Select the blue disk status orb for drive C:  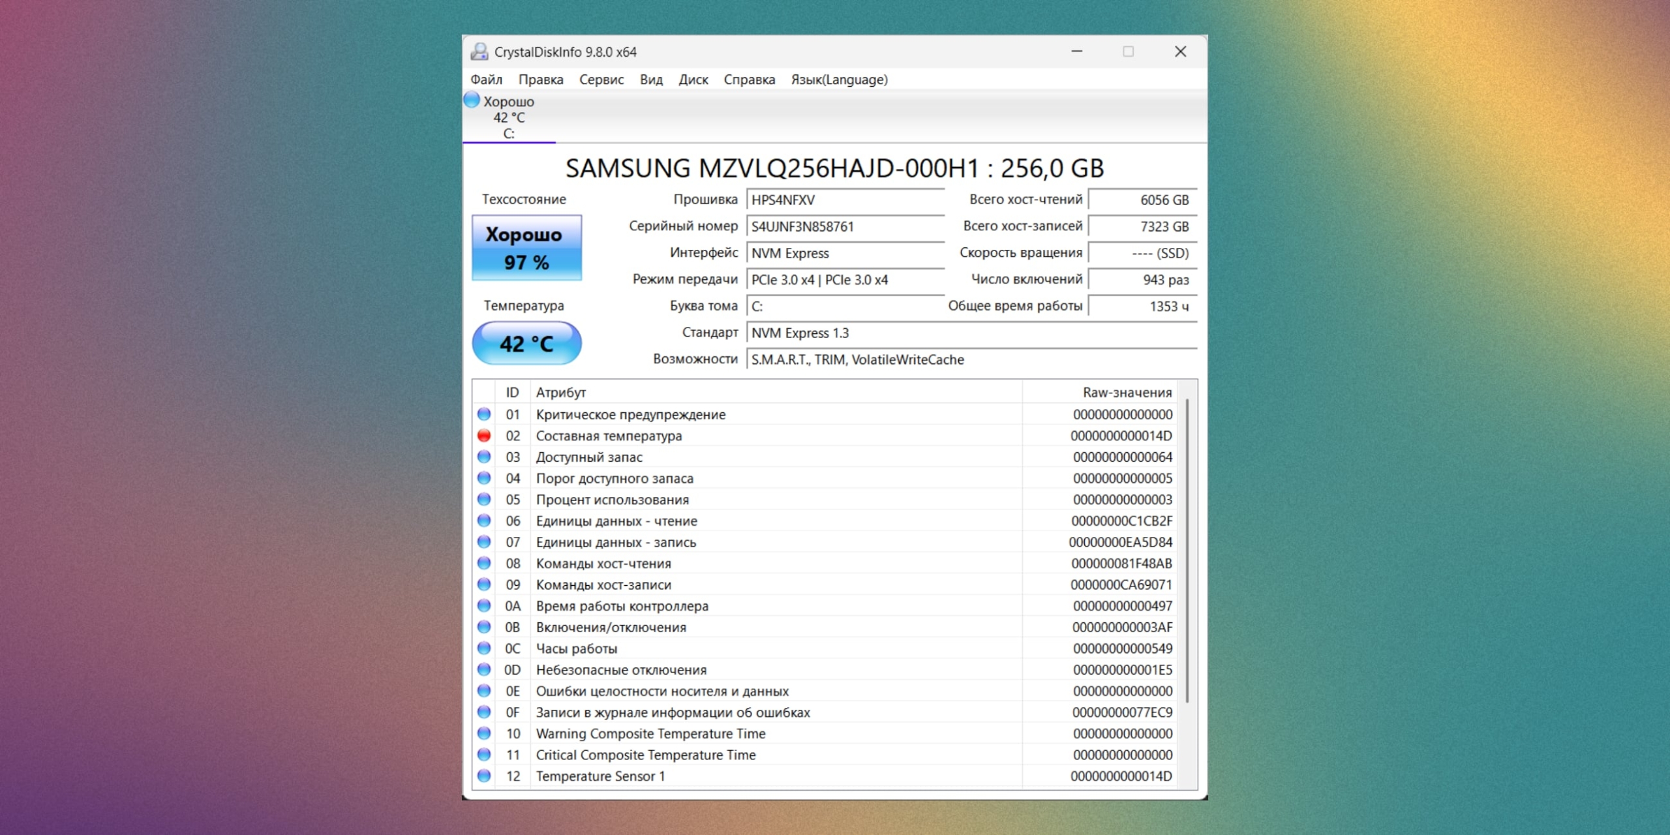tap(472, 100)
